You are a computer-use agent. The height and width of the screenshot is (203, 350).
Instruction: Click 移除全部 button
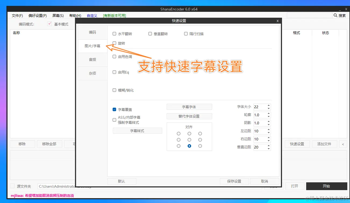coord(49,144)
